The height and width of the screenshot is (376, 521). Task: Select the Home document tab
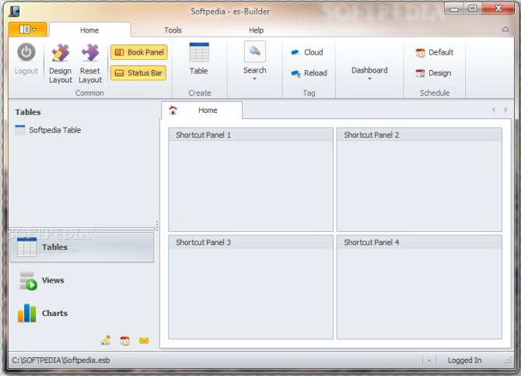click(202, 110)
